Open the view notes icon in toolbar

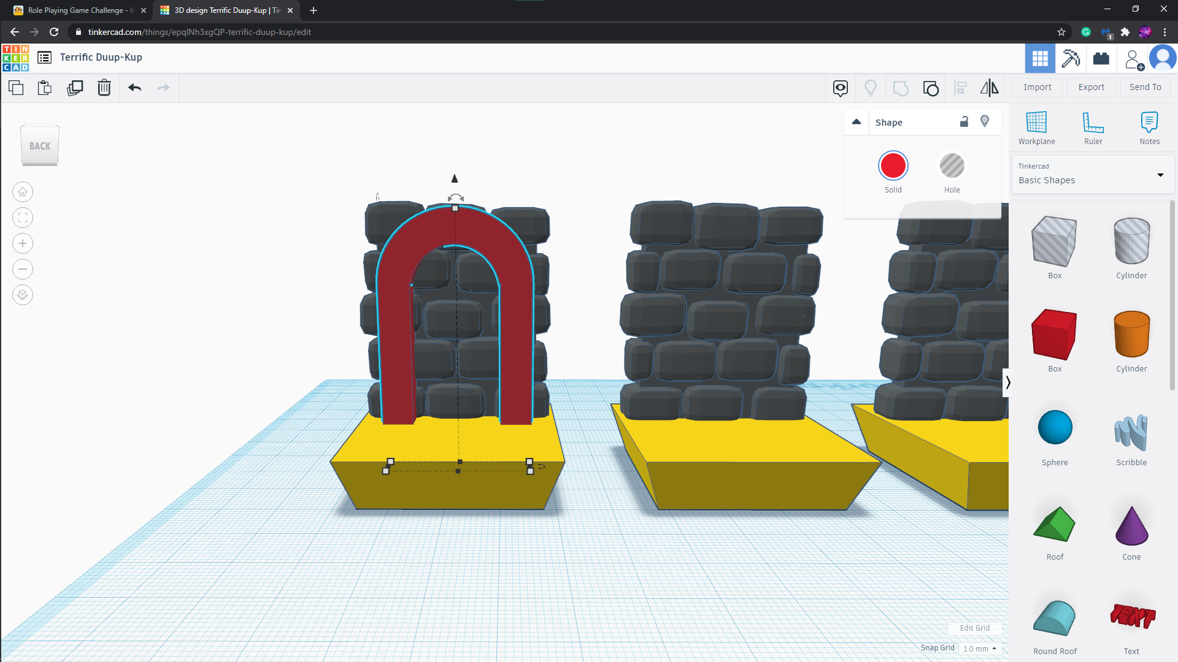[841, 88]
